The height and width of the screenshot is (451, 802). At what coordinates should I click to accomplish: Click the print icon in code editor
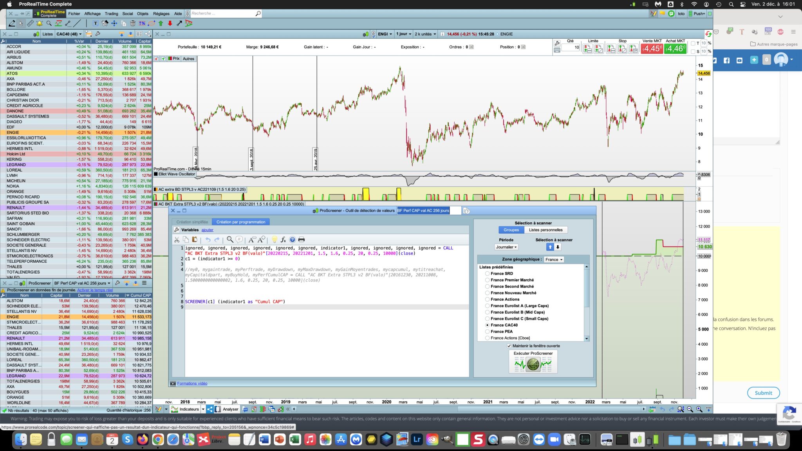[301, 240]
